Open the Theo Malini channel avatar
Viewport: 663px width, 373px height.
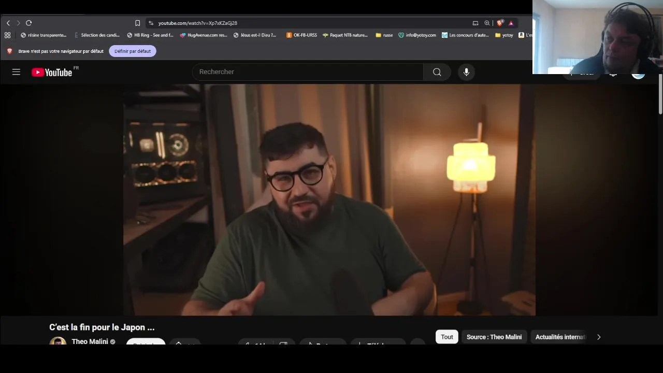click(57, 341)
